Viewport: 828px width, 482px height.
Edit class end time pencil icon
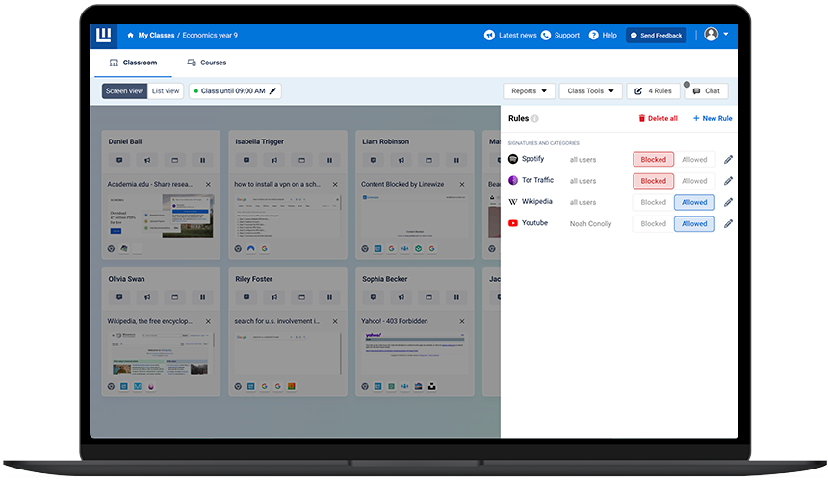[273, 90]
